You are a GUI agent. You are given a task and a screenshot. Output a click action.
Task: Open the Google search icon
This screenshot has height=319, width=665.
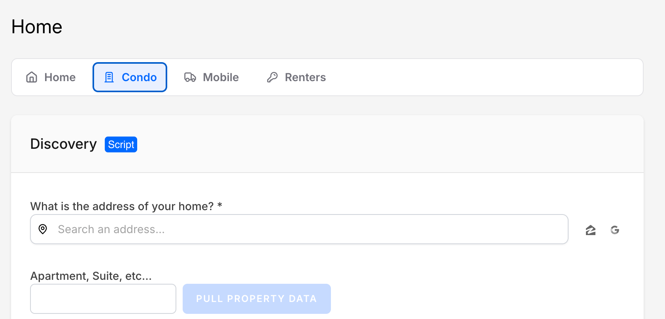click(615, 230)
